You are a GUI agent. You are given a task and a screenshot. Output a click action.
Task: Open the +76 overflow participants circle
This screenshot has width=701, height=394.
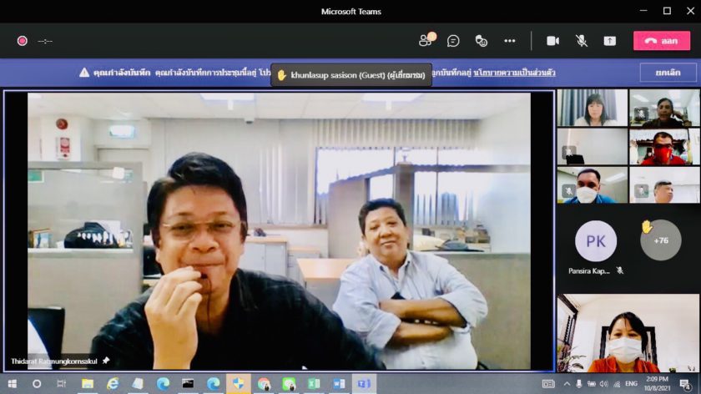[x=660, y=240]
